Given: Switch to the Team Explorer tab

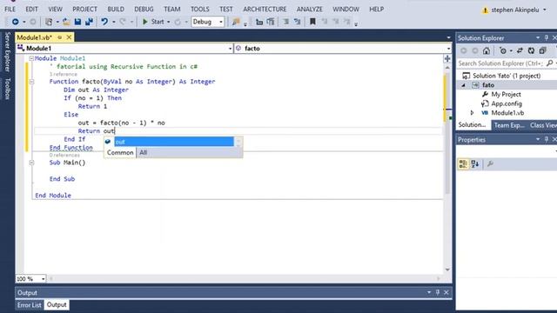Looking at the screenshot, I should tap(508, 125).
